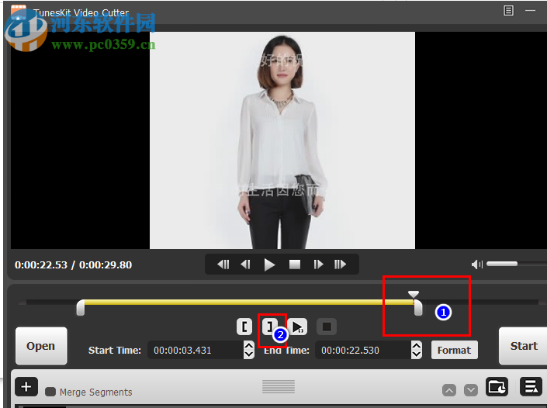Viewport: 547px width, 408px height.
Task: Click the Start Time input field
Action: point(196,350)
